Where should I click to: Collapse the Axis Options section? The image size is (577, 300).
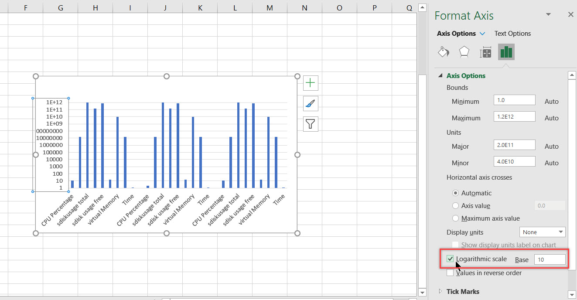(440, 76)
